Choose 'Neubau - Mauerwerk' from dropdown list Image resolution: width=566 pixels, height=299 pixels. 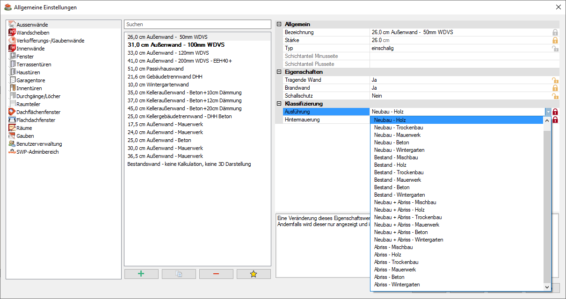[x=397, y=135]
